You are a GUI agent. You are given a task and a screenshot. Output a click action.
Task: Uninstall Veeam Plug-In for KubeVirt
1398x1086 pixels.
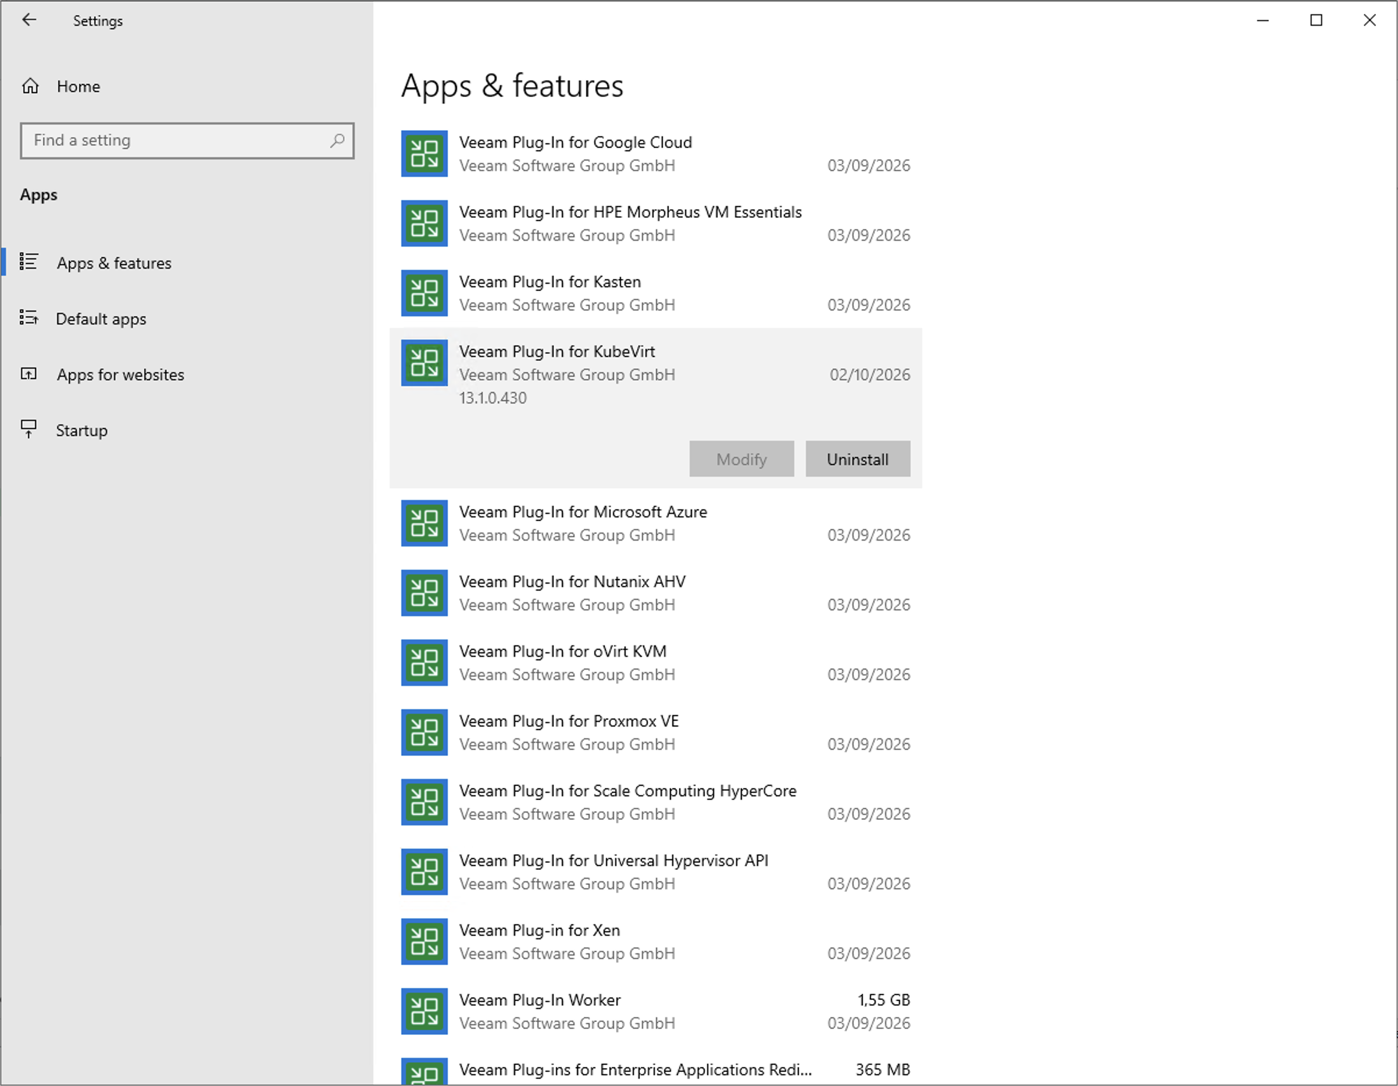858,459
